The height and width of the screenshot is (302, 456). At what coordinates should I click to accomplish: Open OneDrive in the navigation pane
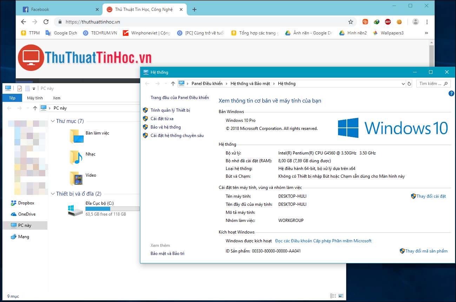pos(23,214)
